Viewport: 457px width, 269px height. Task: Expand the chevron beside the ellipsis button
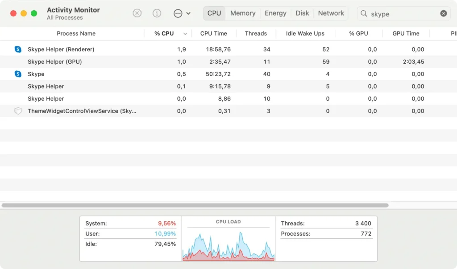(188, 13)
